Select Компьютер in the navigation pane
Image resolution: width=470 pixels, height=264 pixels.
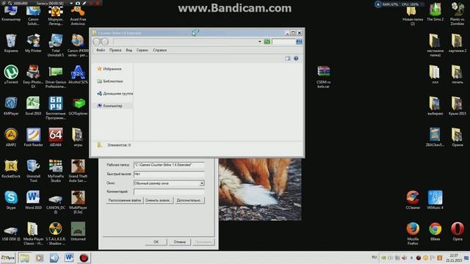tap(109, 106)
